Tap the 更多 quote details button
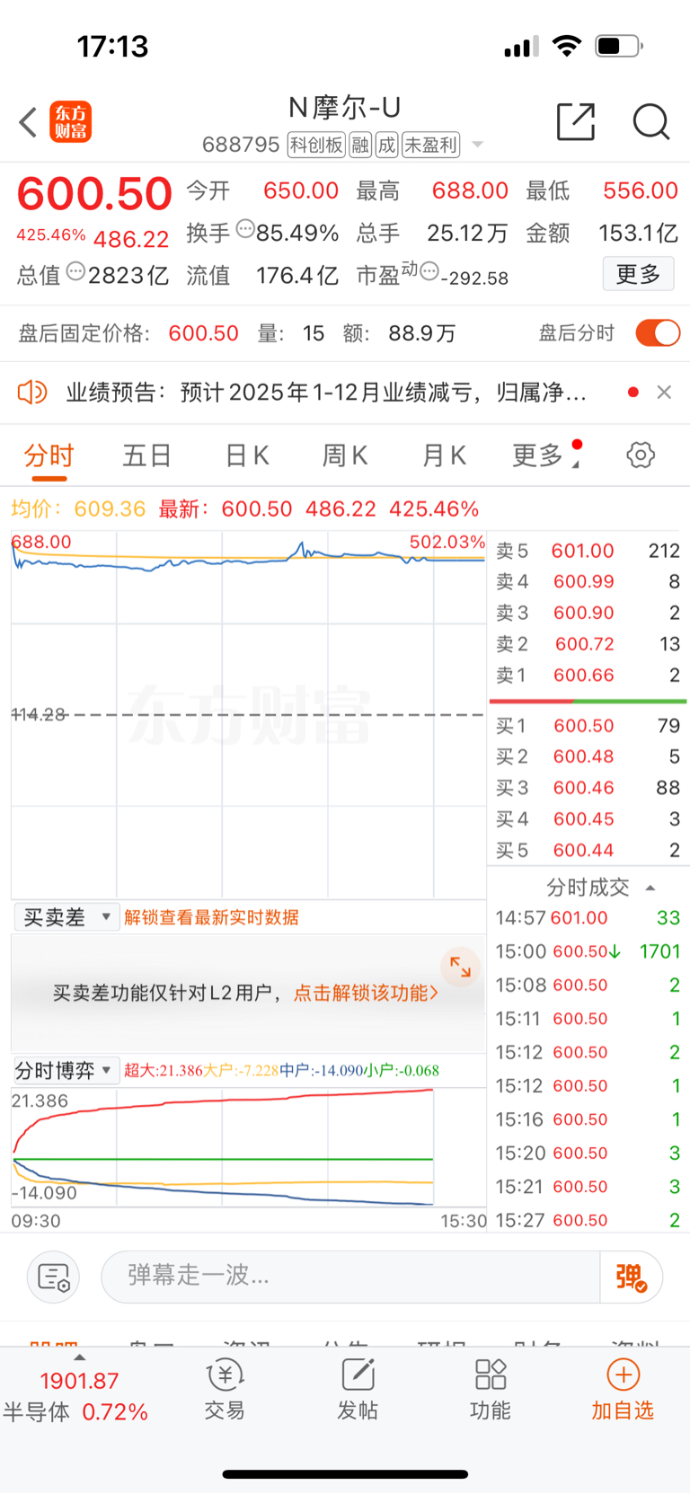Image resolution: width=690 pixels, height=1494 pixels. click(638, 274)
